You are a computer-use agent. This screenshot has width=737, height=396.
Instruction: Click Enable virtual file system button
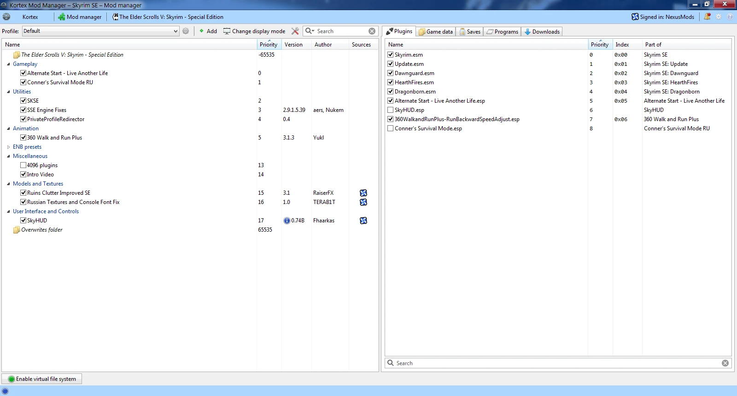coord(42,379)
